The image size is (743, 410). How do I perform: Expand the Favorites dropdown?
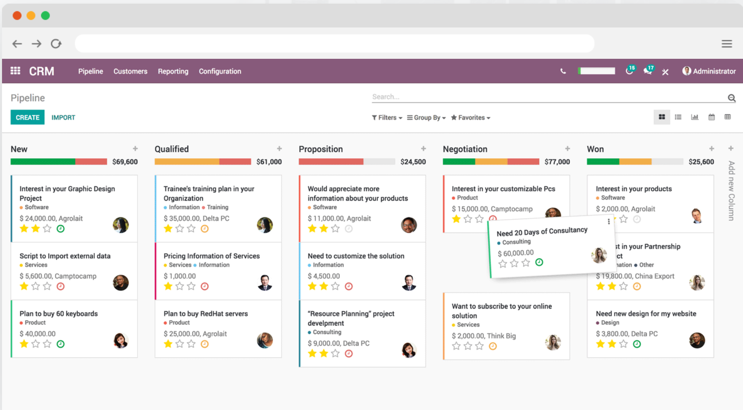pos(471,118)
